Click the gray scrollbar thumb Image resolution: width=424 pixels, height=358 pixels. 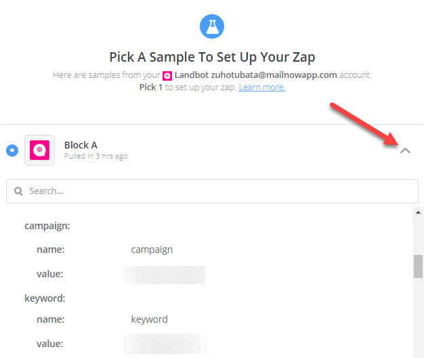pyautogui.click(x=418, y=266)
